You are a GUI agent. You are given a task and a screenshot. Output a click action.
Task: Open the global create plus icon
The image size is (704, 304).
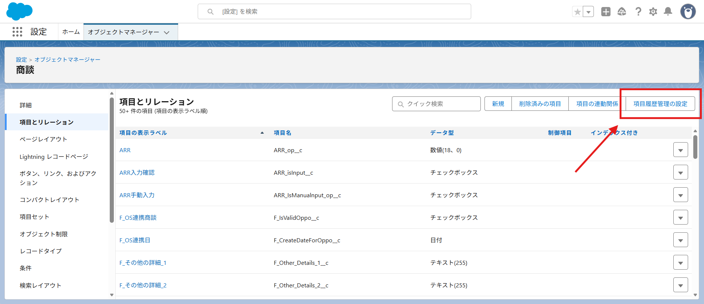coord(606,12)
